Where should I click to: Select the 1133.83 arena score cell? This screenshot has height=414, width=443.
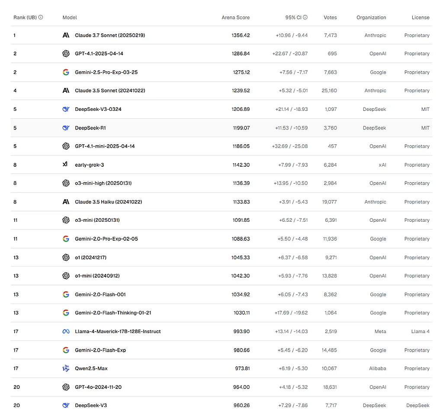(241, 202)
